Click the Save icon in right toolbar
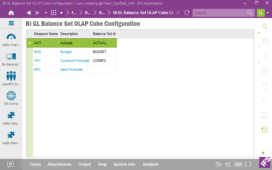Screen dimensions: 272x170 [265, 42]
